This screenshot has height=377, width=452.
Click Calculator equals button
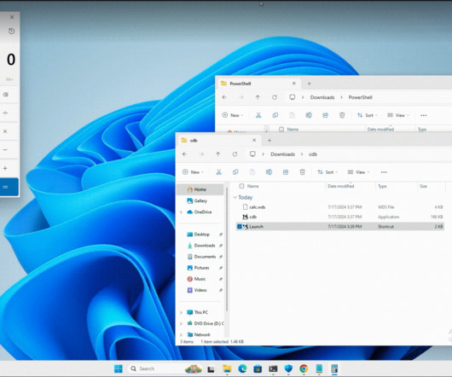pyautogui.click(x=9, y=187)
